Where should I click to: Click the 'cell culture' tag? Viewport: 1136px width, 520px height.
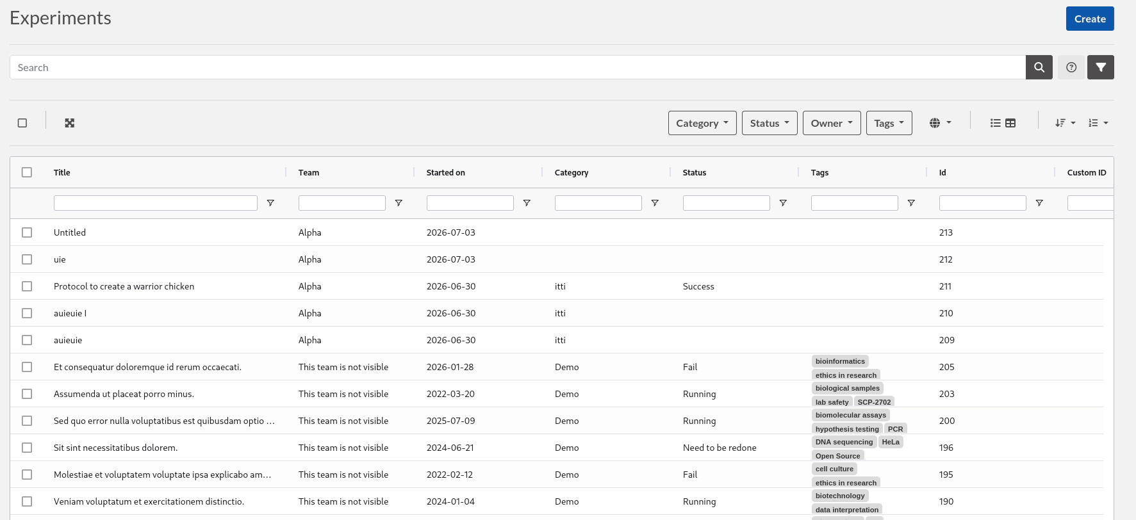[834, 469]
